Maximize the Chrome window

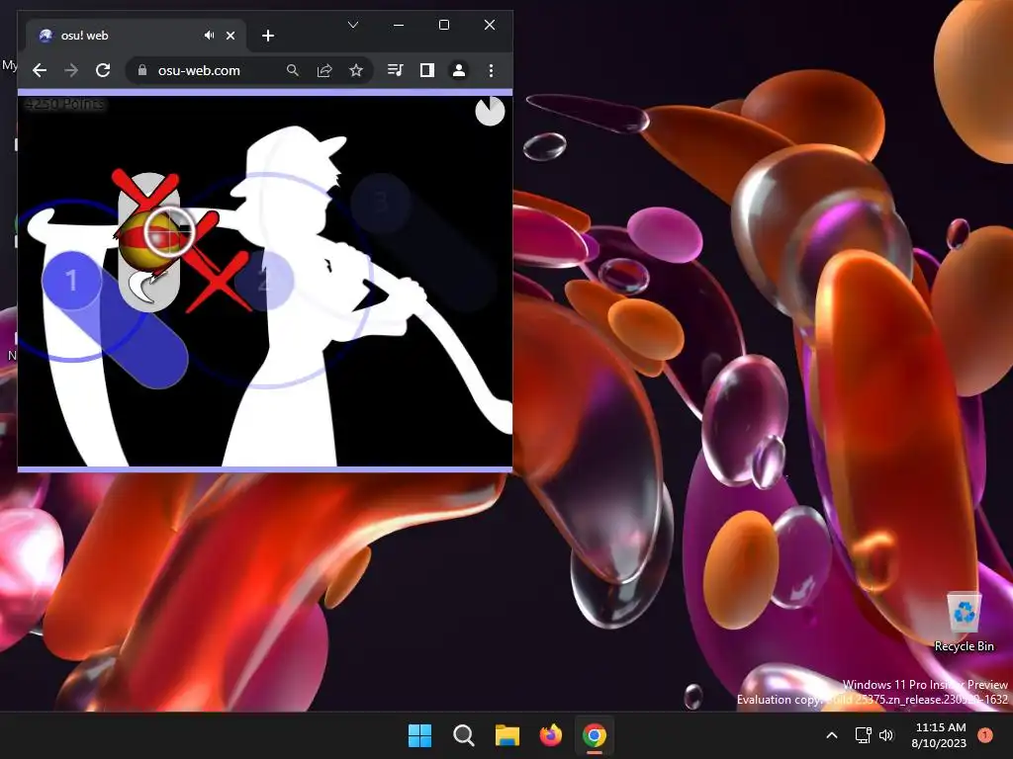444,25
